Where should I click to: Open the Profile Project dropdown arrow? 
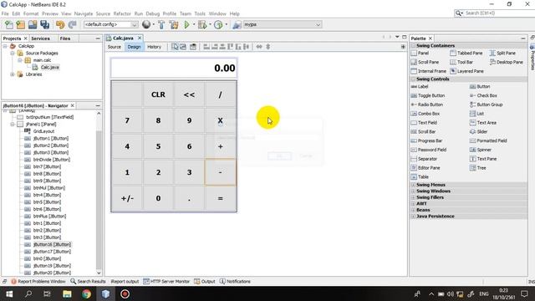tap(227, 24)
